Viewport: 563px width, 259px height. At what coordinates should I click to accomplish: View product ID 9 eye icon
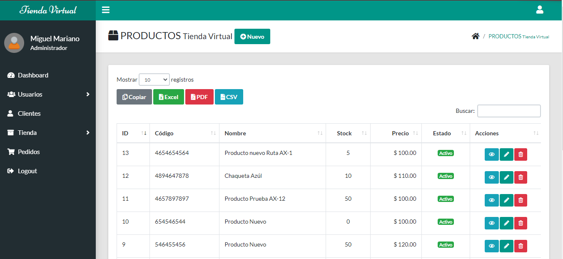pyautogui.click(x=491, y=246)
